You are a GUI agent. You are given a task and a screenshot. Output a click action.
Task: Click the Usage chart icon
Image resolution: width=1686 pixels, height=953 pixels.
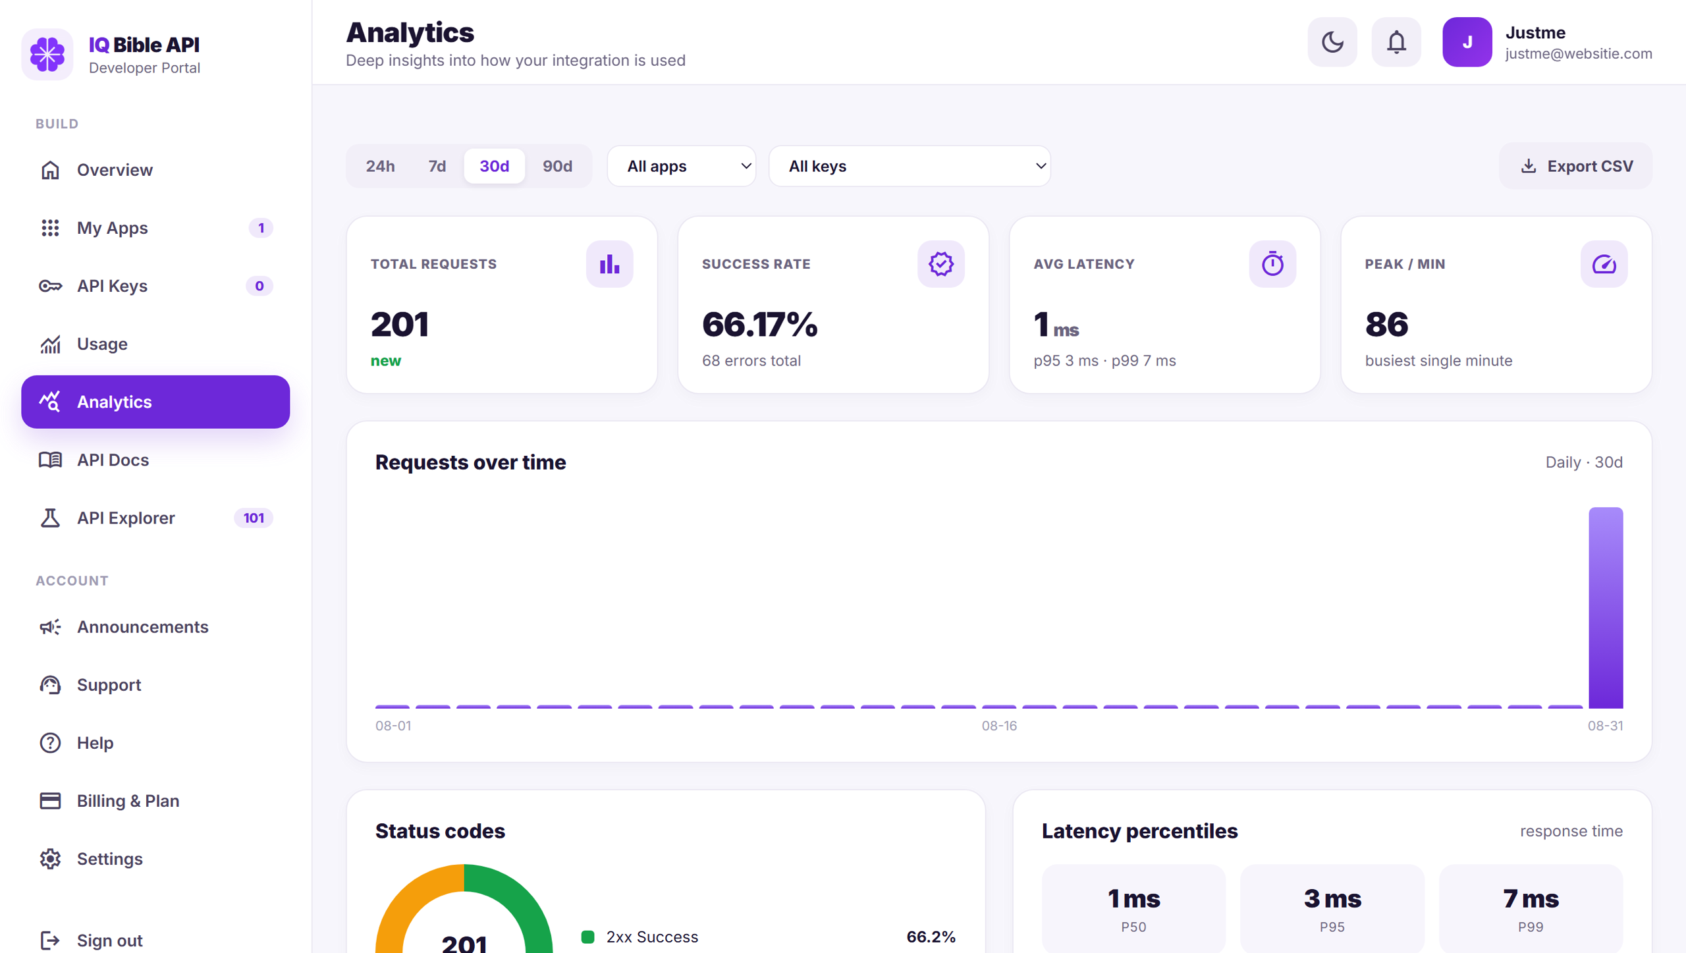[x=50, y=344]
